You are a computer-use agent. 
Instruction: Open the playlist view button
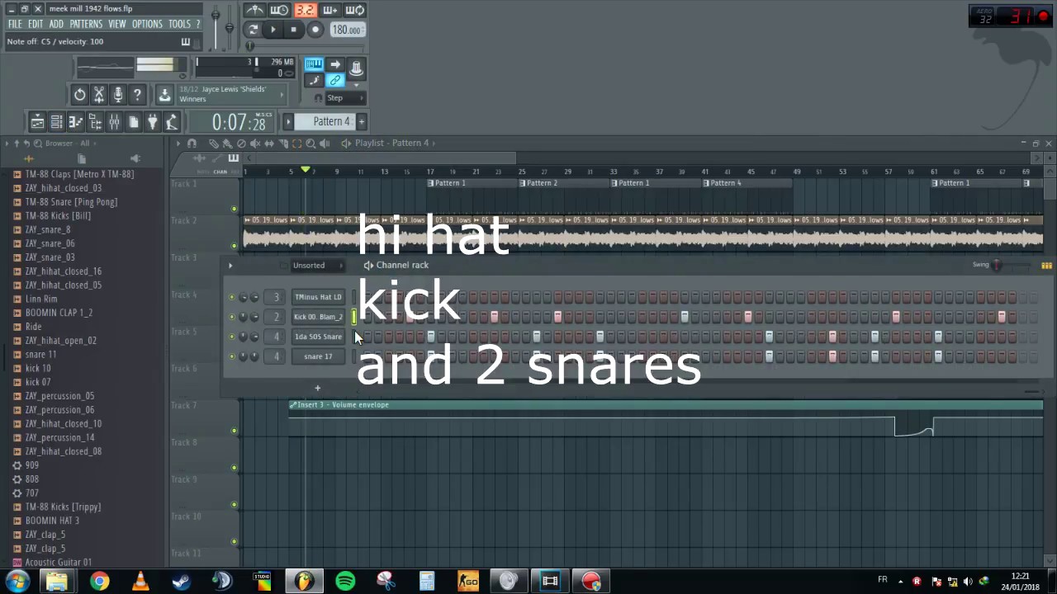tap(37, 122)
